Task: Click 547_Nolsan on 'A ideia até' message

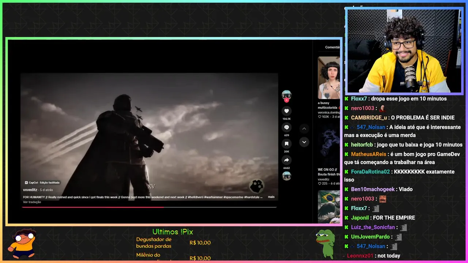Action: [371, 127]
